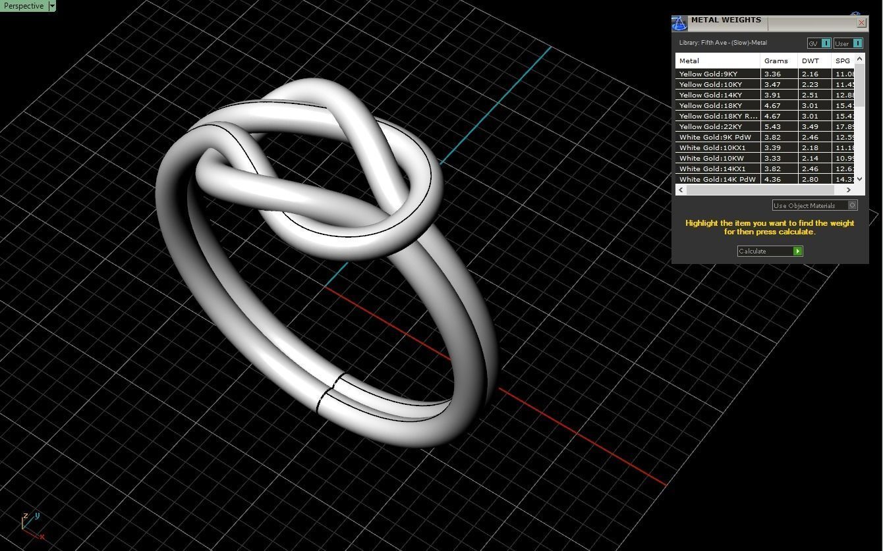Click the horizontal scrollbar thumb under metal list
Viewport: 883px width, 551px height.
click(760, 190)
